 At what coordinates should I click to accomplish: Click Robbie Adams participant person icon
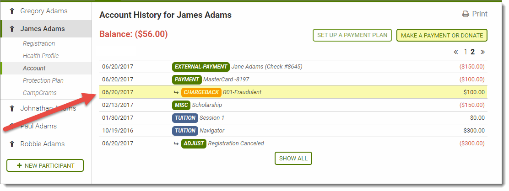(12, 144)
